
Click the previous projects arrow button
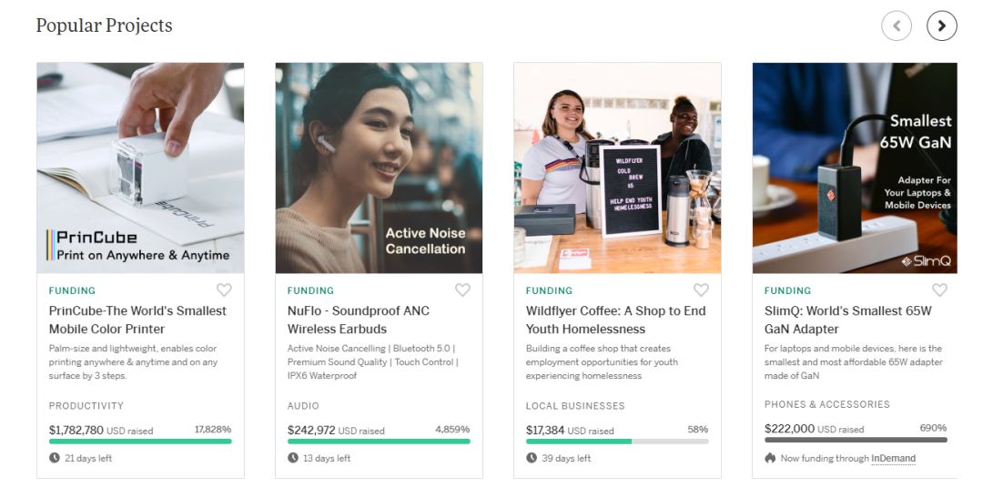coord(897,25)
